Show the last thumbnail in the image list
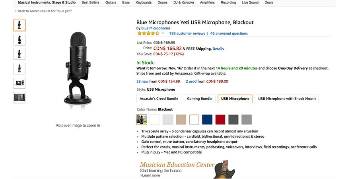Image resolution: width=350 pixels, height=179 pixels. click(x=19, y=97)
